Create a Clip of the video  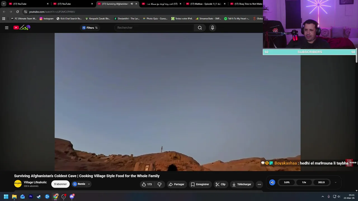point(220,184)
